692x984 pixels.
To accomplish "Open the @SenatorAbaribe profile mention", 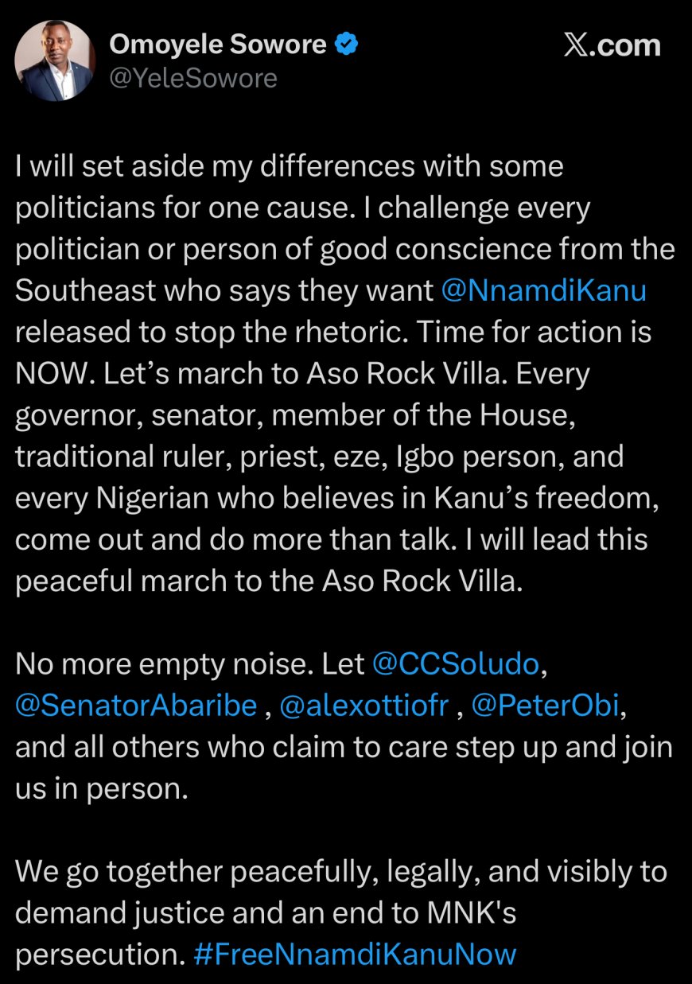I will tap(137, 706).
